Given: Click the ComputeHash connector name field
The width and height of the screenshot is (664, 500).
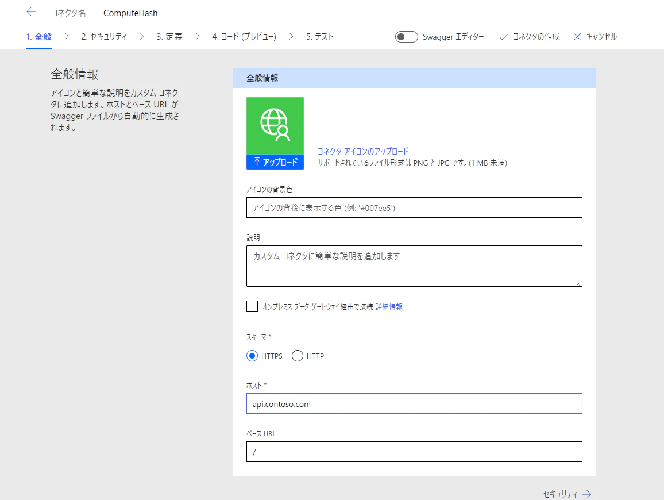Looking at the screenshot, I should coord(130,13).
